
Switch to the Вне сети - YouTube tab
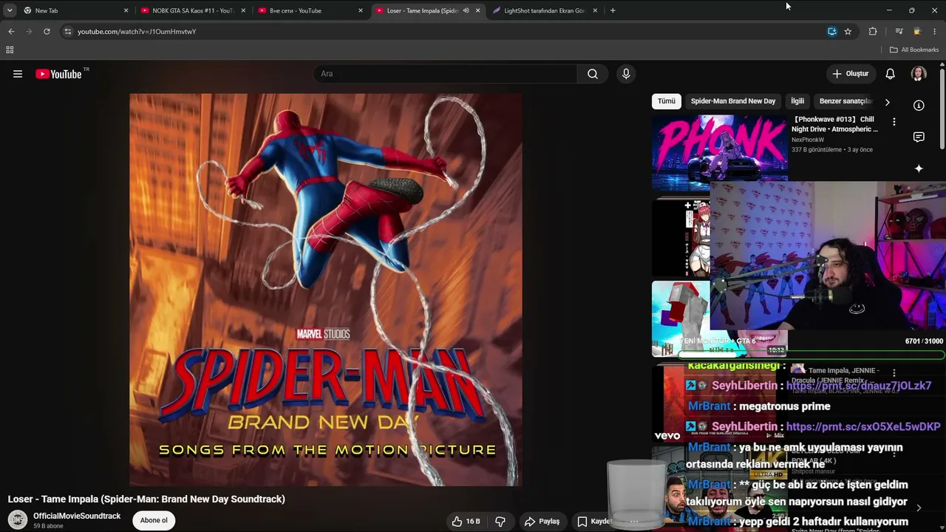point(310,10)
